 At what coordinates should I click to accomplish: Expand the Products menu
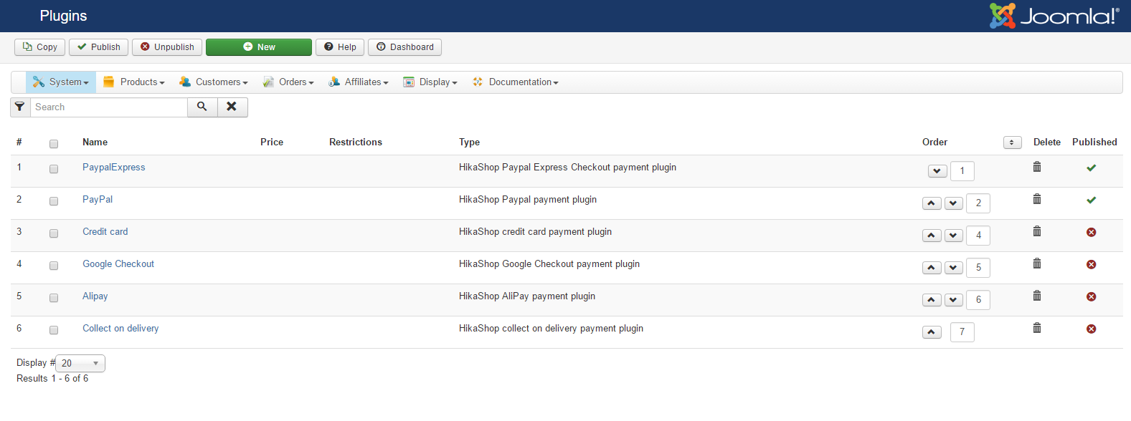[134, 82]
